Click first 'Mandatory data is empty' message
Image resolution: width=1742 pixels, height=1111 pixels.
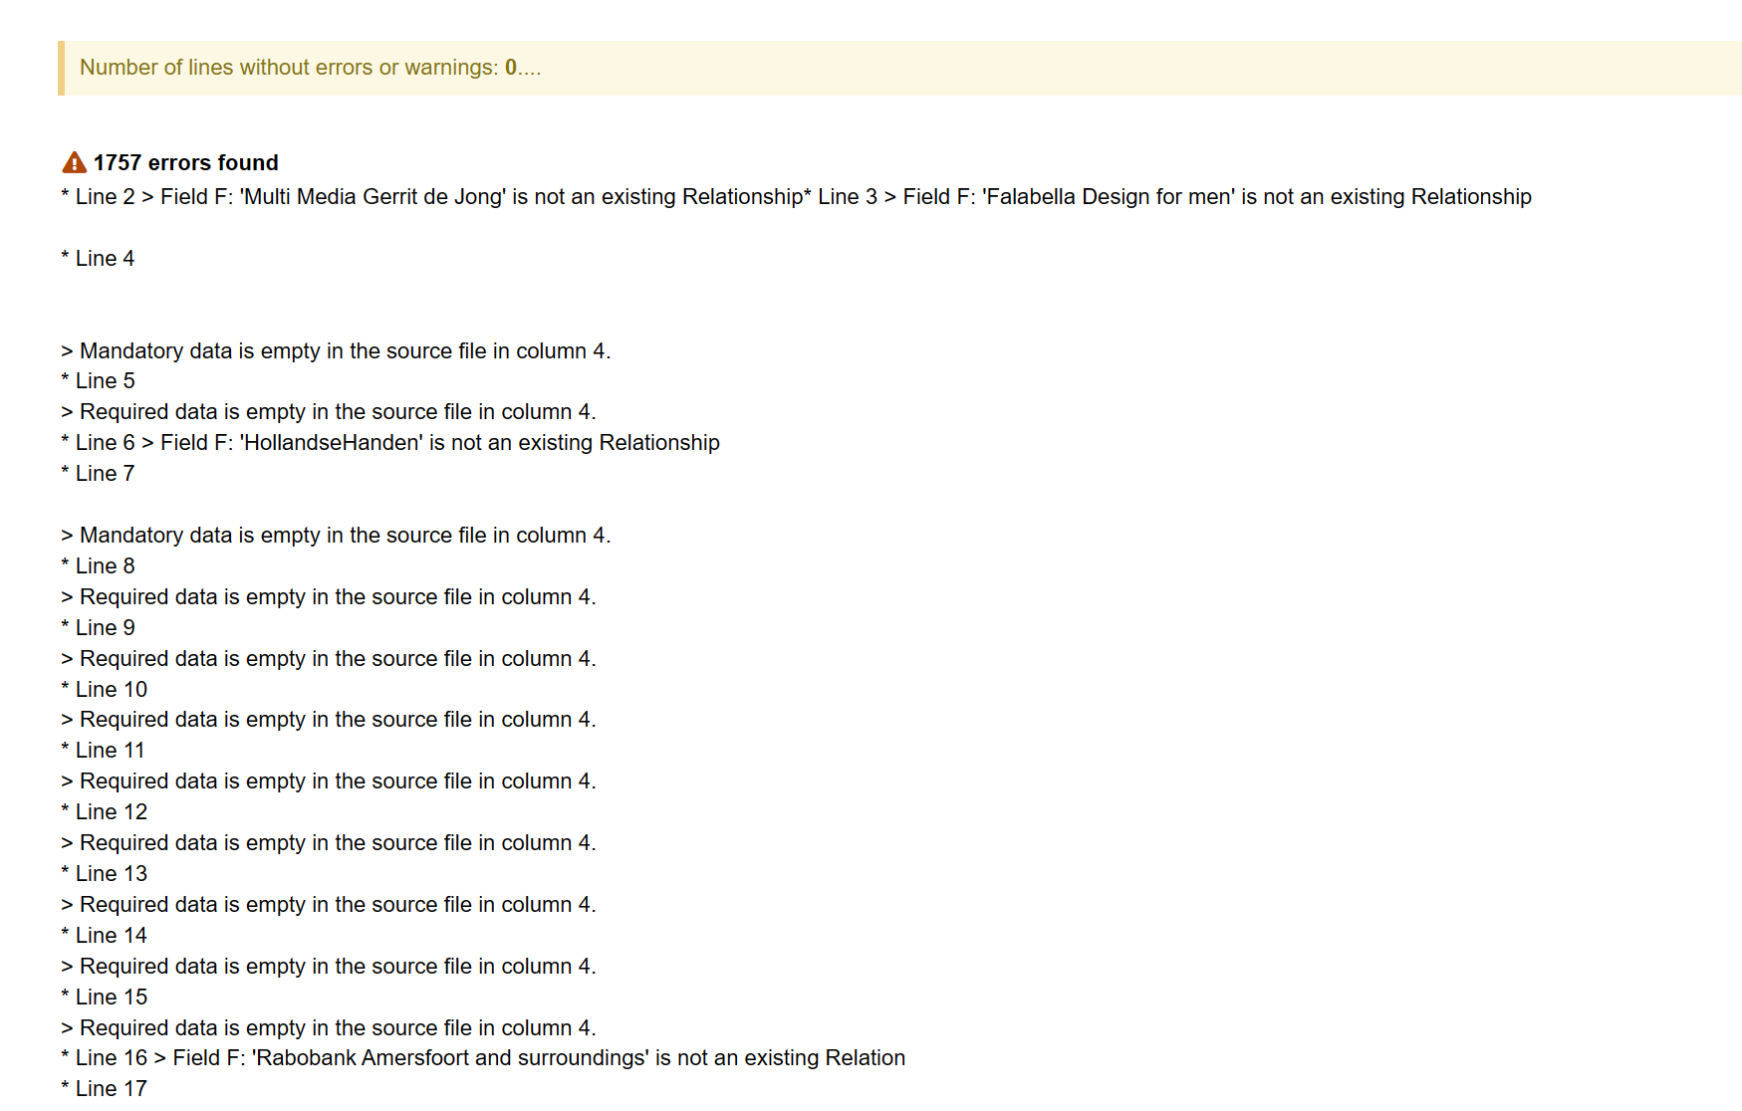tap(336, 351)
